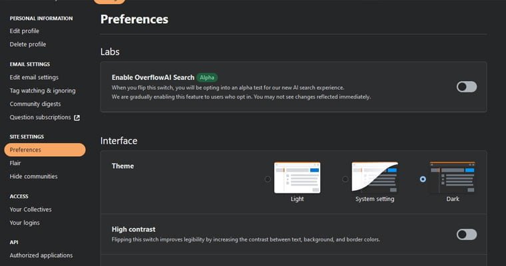This screenshot has width=506, height=266.
Task: Click text "When you flip this switch"
Action: (x=142, y=88)
